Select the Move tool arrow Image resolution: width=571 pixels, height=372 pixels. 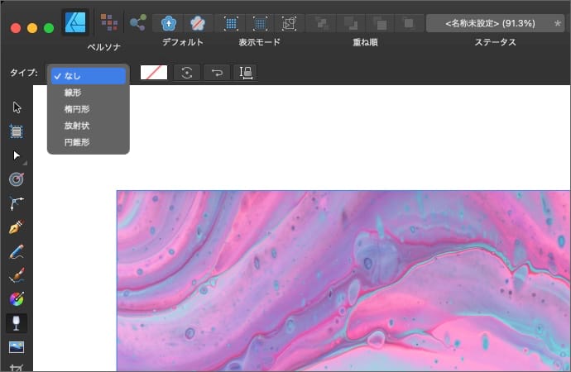[x=16, y=107]
